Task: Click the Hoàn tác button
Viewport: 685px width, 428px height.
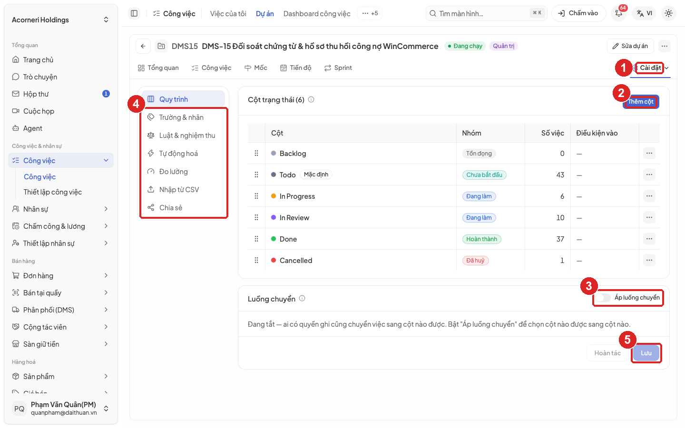Action: click(607, 353)
